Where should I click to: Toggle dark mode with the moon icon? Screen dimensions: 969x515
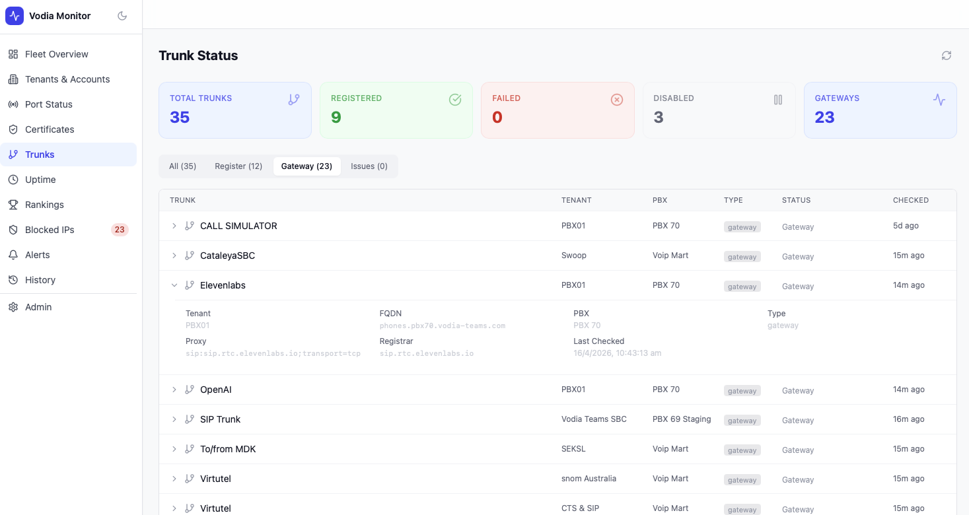pyautogui.click(x=122, y=16)
